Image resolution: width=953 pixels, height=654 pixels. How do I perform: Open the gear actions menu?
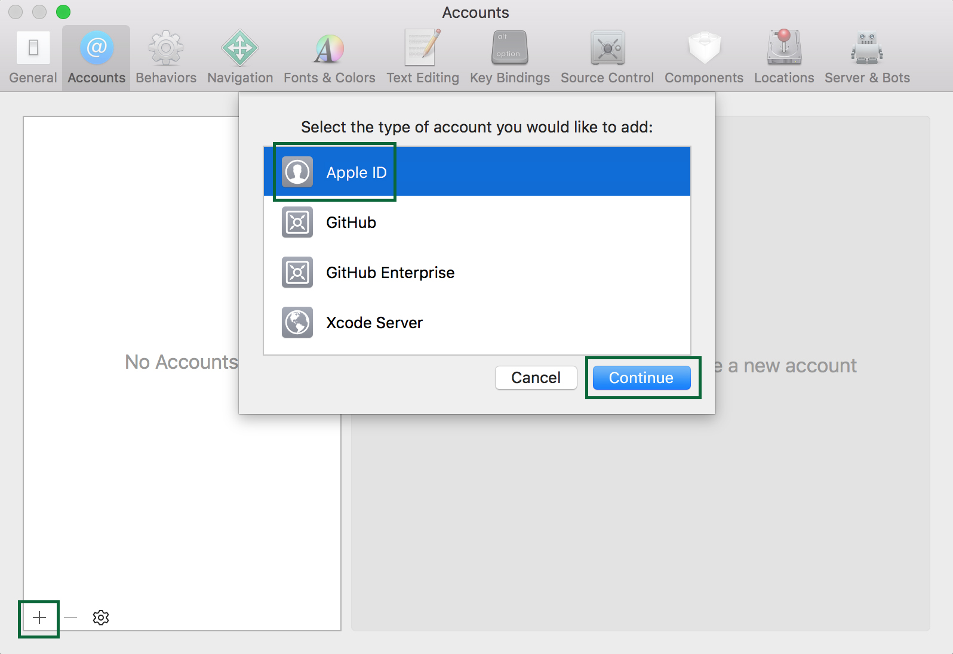[101, 618]
